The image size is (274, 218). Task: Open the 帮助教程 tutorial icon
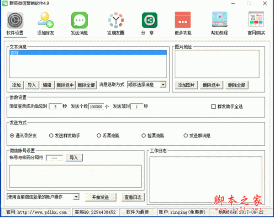coord(220,19)
